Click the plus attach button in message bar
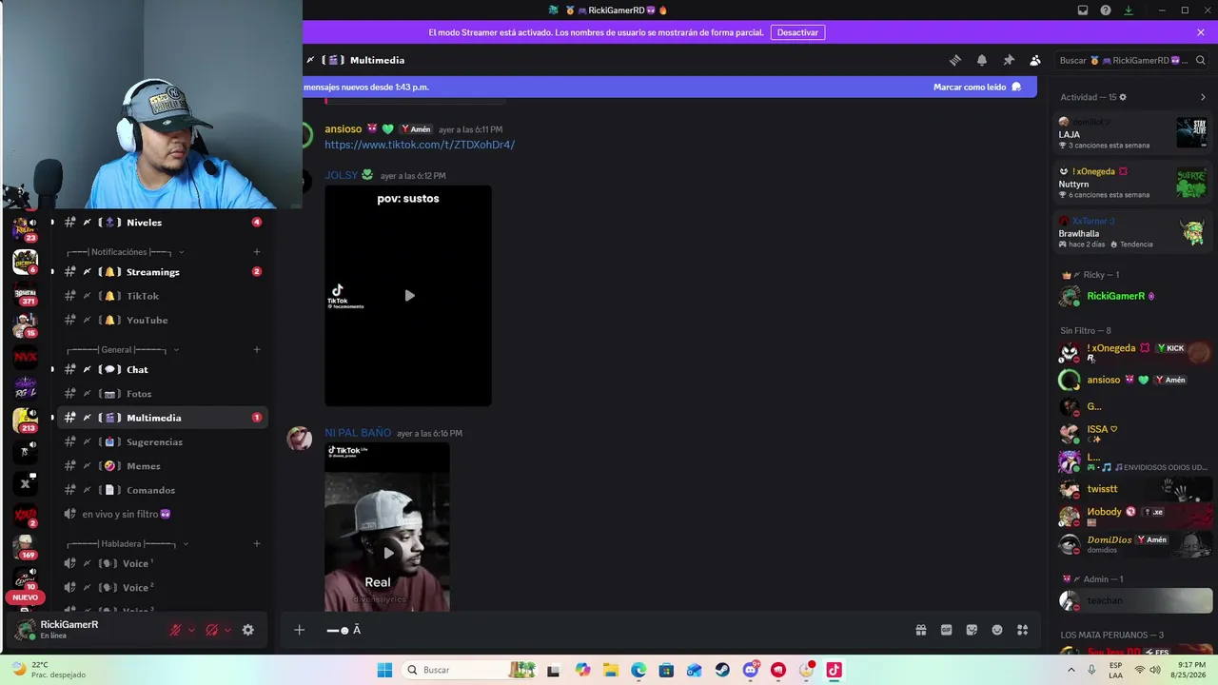Screen dimensions: 1218x685 (x=299, y=630)
